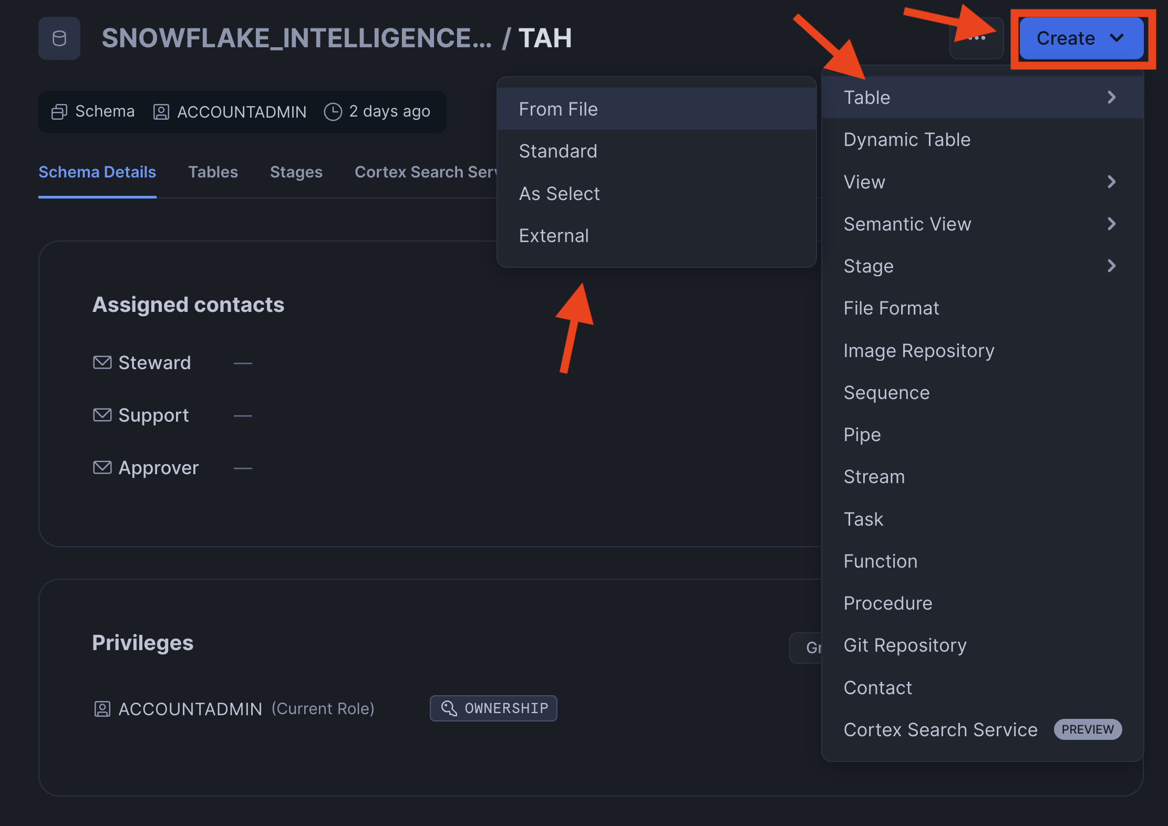
Task: Click the Approver envelope icon
Action: point(102,468)
